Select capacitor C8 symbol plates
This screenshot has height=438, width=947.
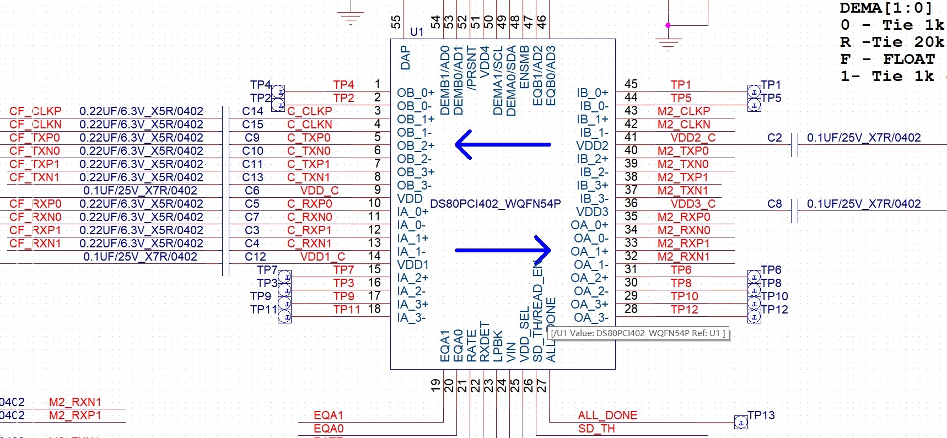pos(794,211)
